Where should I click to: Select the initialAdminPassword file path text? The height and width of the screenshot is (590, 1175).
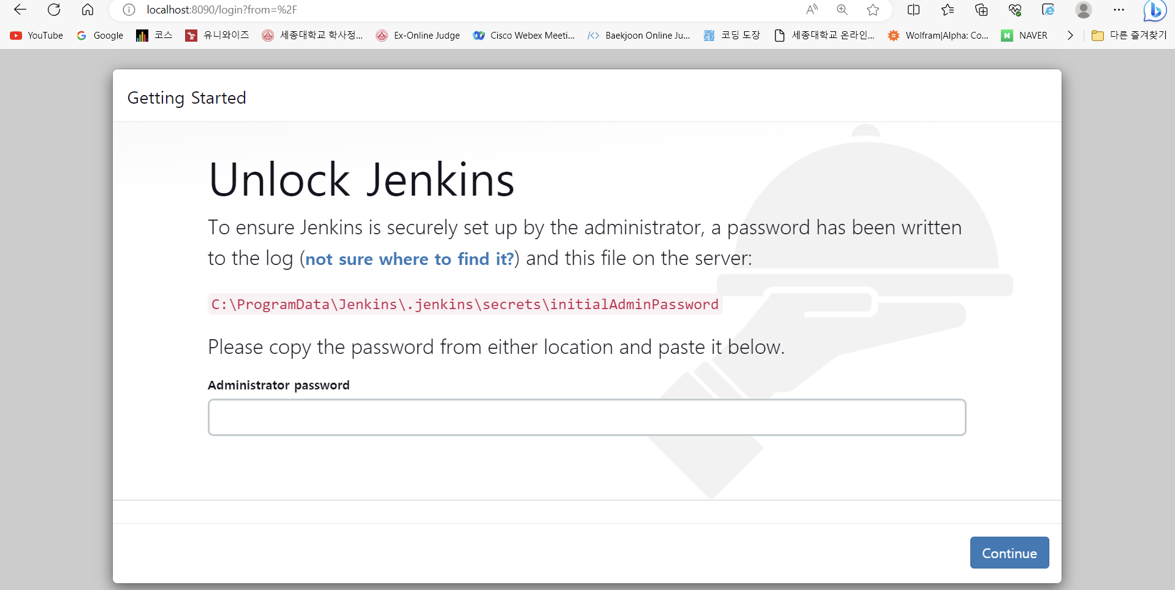click(x=465, y=304)
